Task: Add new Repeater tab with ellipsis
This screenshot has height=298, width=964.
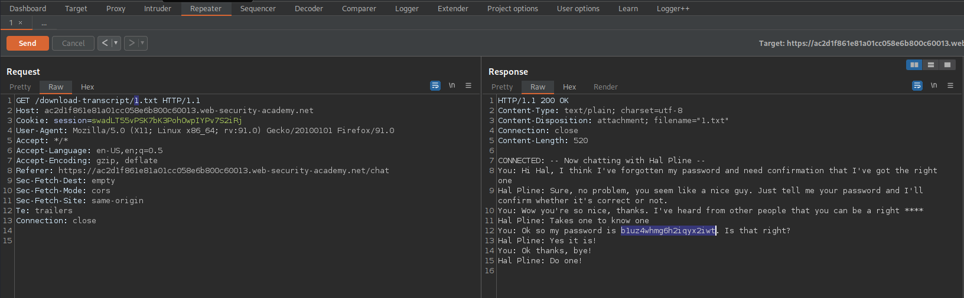Action: (44, 23)
